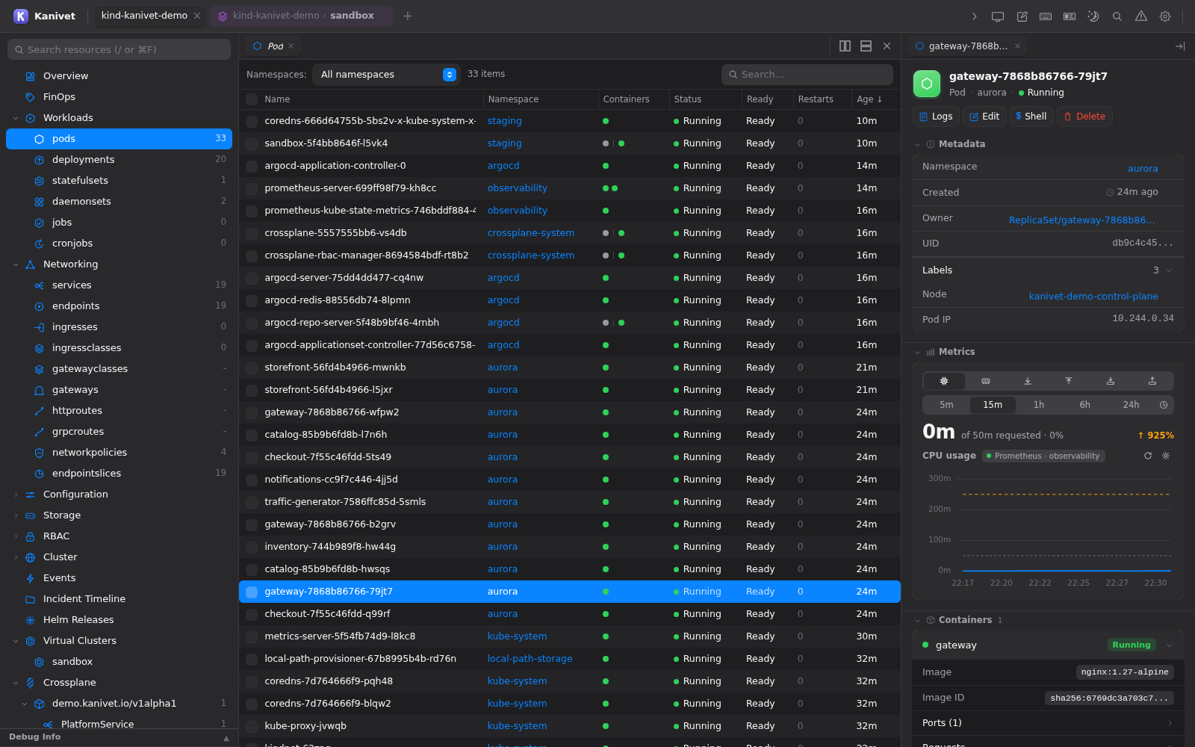Select the memory metric icon in Metrics
The image size is (1195, 747).
point(986,381)
